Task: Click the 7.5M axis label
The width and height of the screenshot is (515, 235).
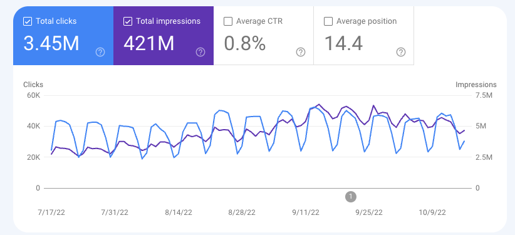Action: click(x=483, y=96)
